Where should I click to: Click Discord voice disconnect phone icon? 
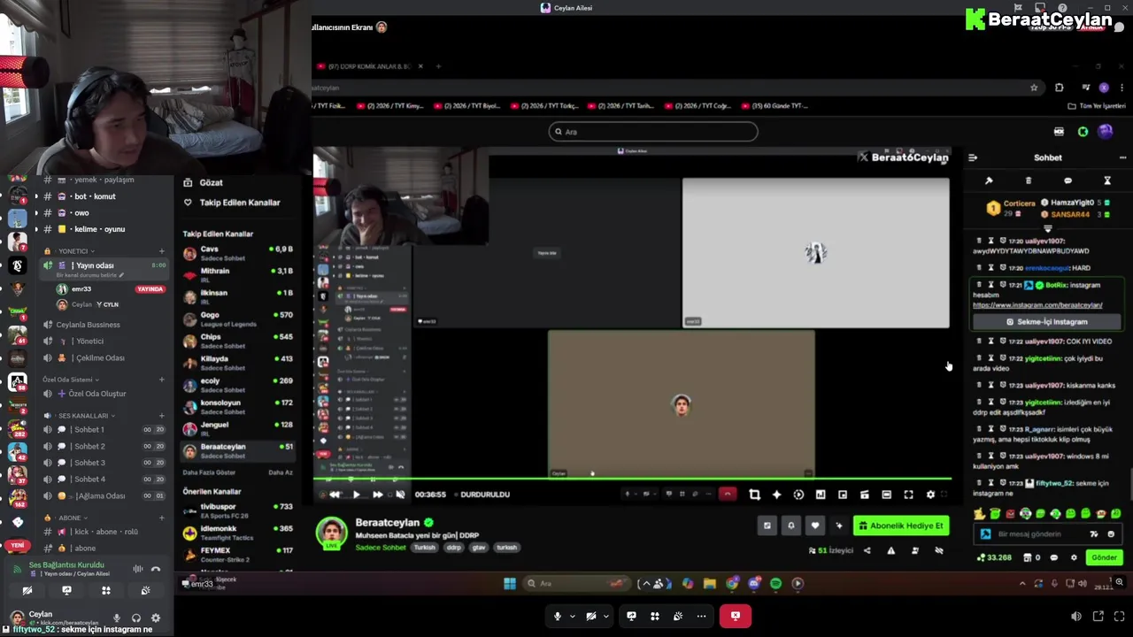coord(156,569)
